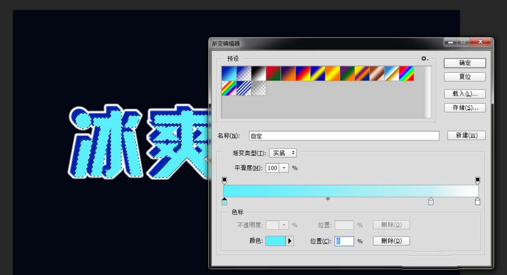This screenshot has width=507, height=275.
Task: Select the blue-to-transparent gradient preset
Action: point(244,73)
